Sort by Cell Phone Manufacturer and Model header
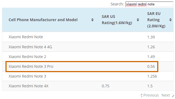 [43, 20]
